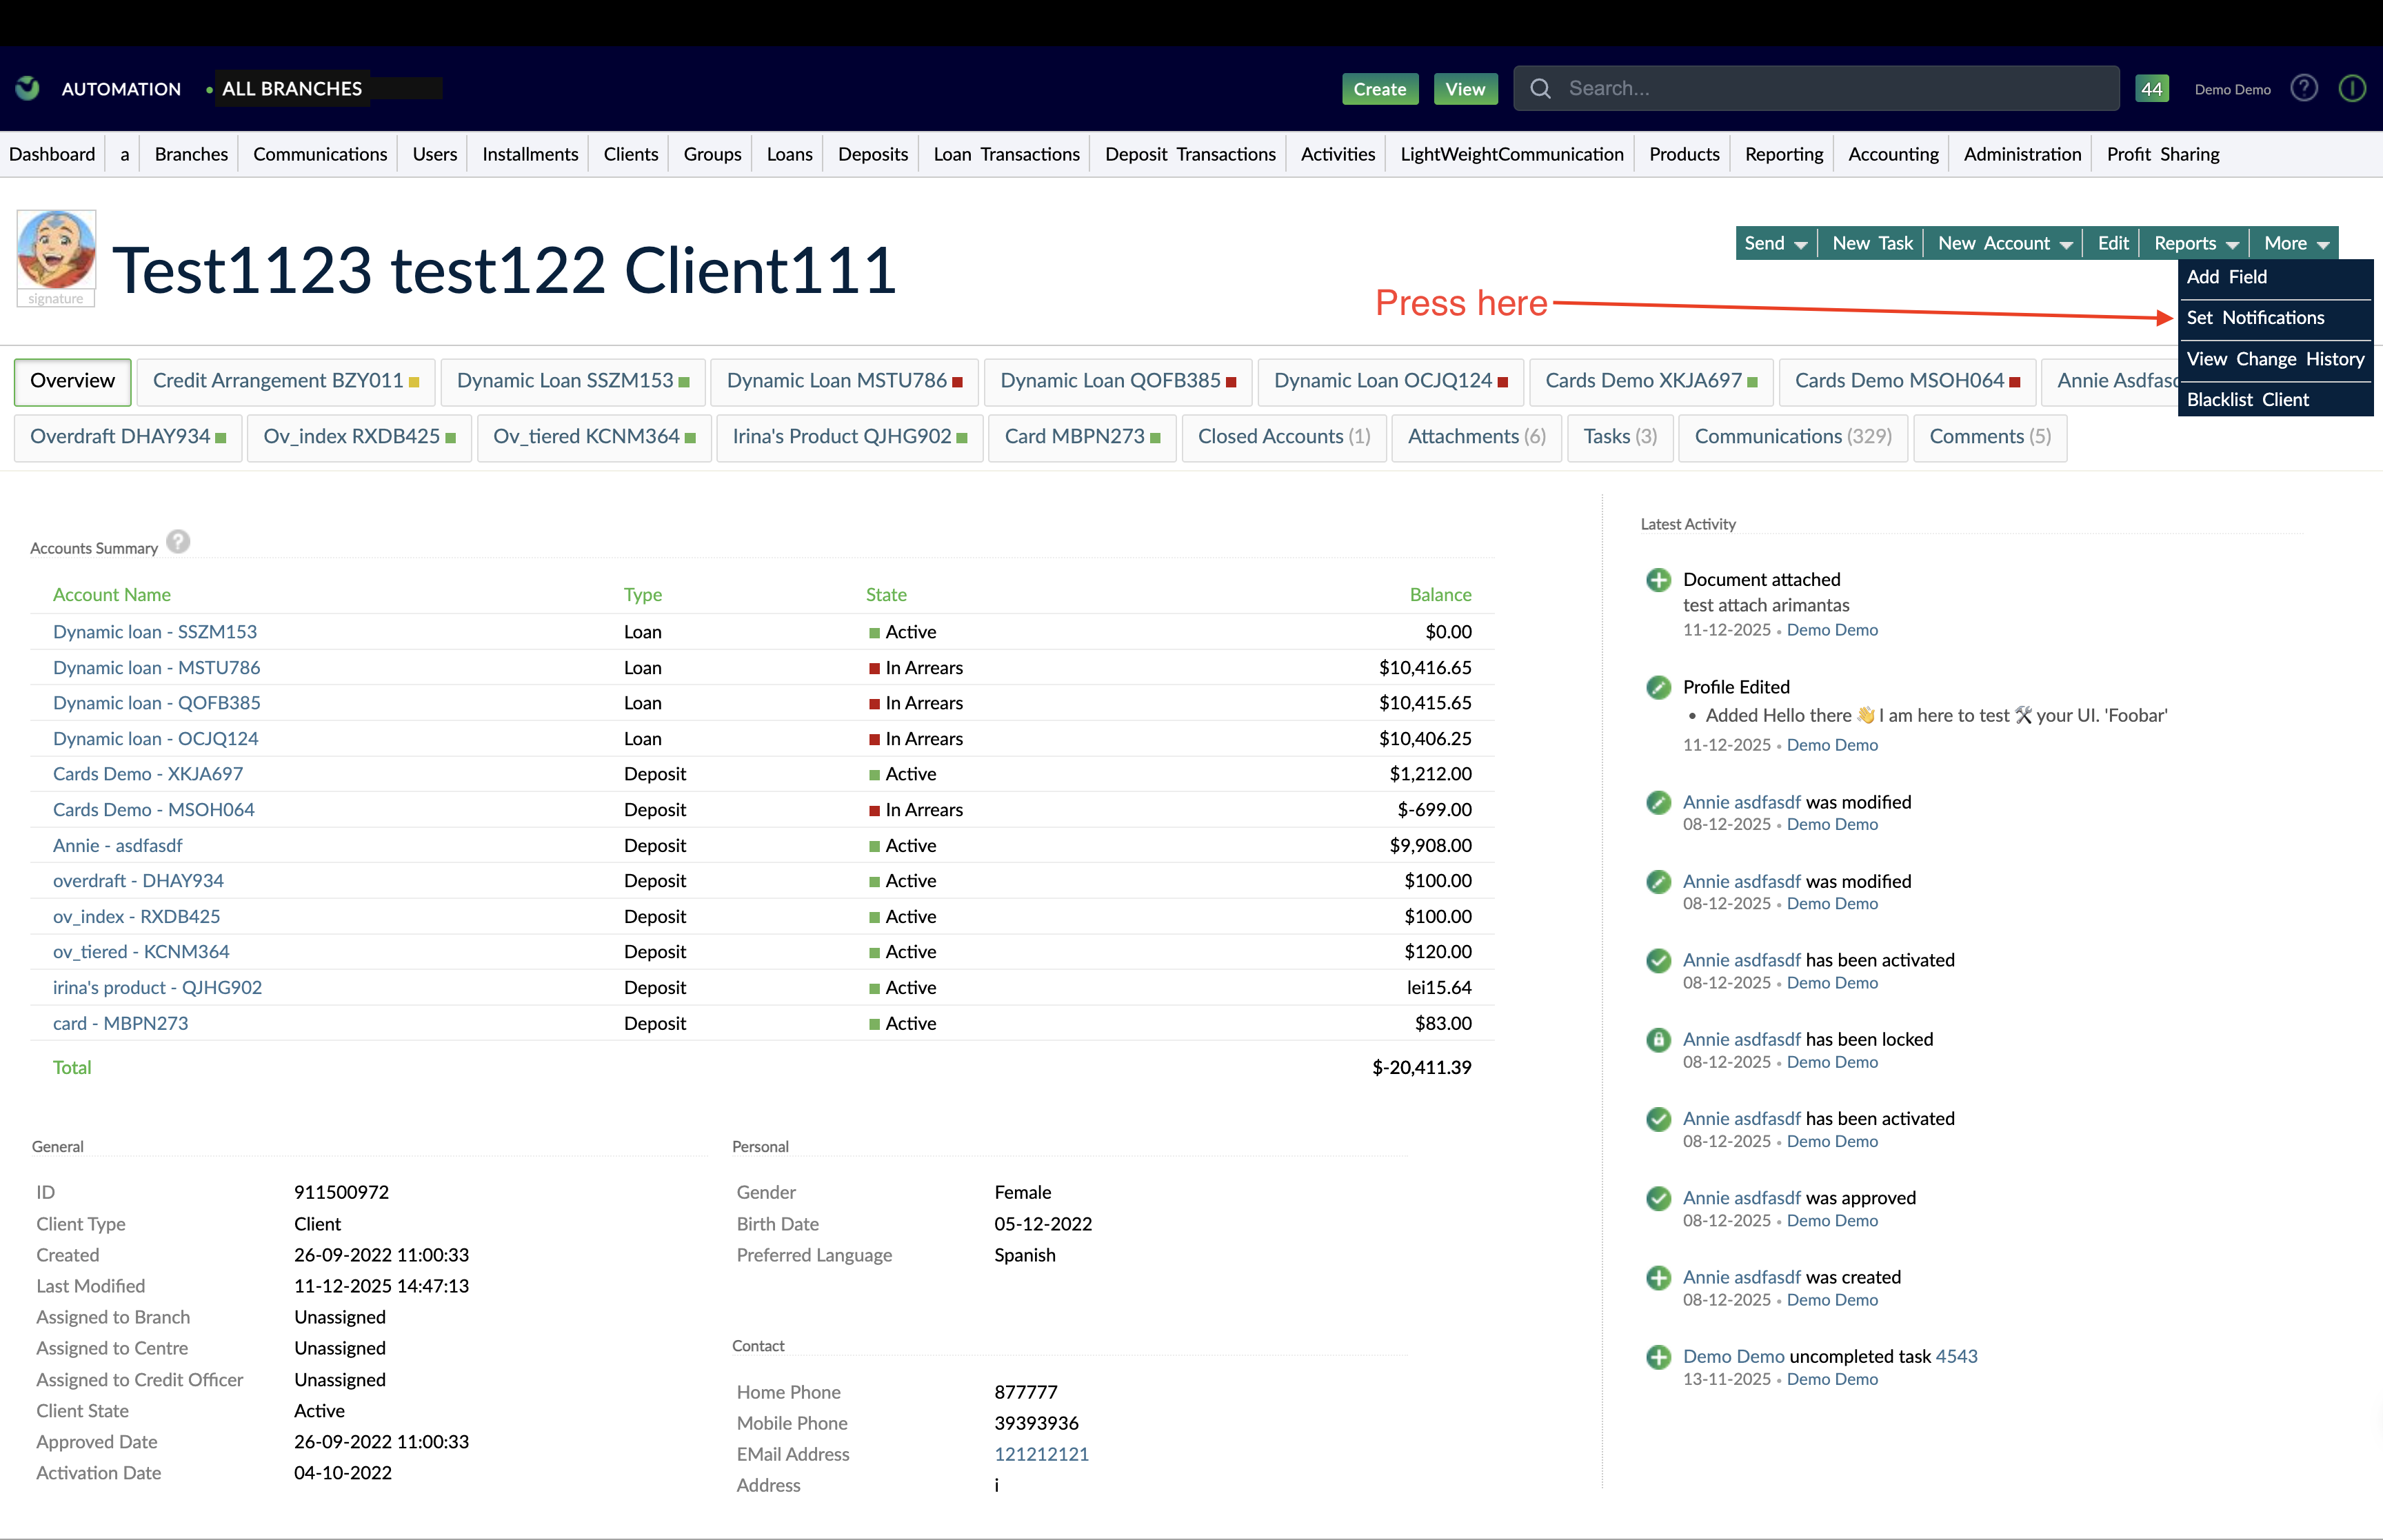Click the green logout power icon
This screenshot has width=2383, height=1540.
click(x=2352, y=88)
